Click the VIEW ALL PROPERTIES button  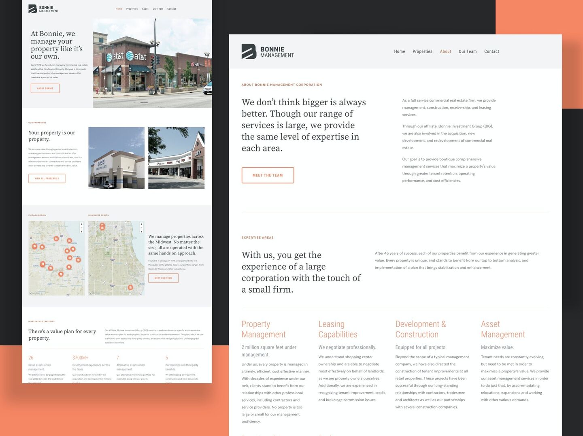click(47, 179)
